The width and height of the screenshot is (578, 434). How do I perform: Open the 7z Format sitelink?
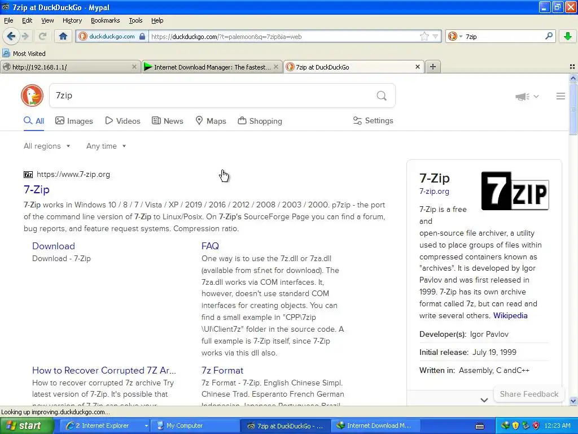click(x=222, y=370)
